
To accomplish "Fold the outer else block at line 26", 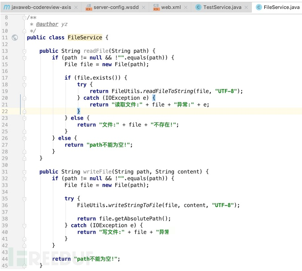I will click(x=24, y=139).
